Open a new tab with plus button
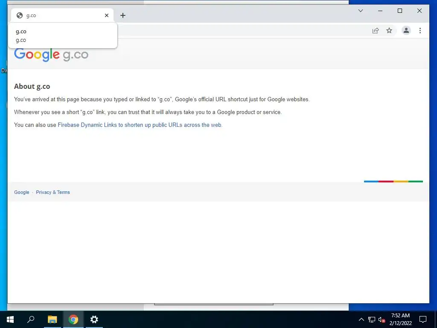 [x=123, y=15]
